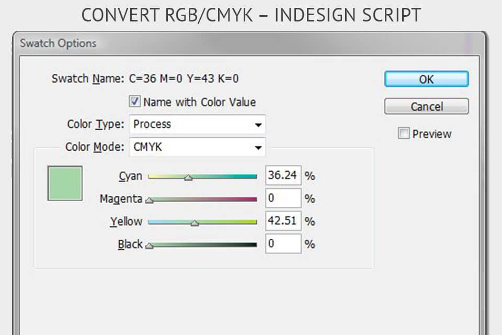The height and width of the screenshot is (335, 502).
Task: Open the Color Mode dropdown showing CMYK
Action: click(x=258, y=147)
